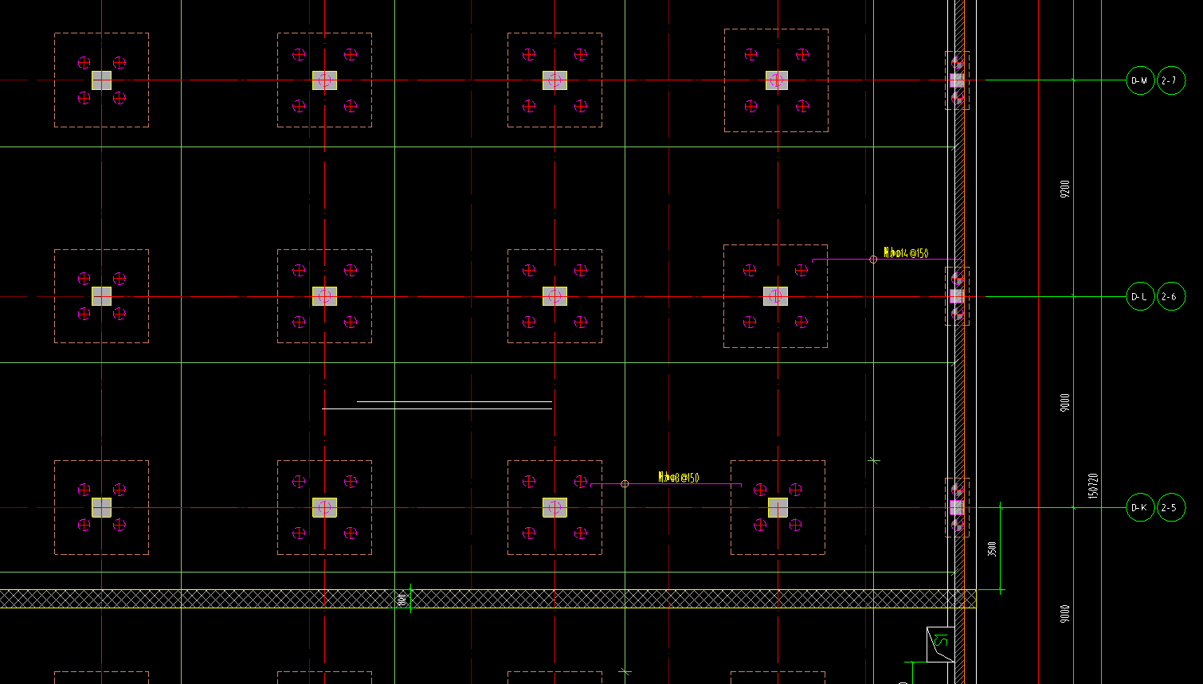
Task: Select the 9200 dimension text
Action: coord(1065,189)
